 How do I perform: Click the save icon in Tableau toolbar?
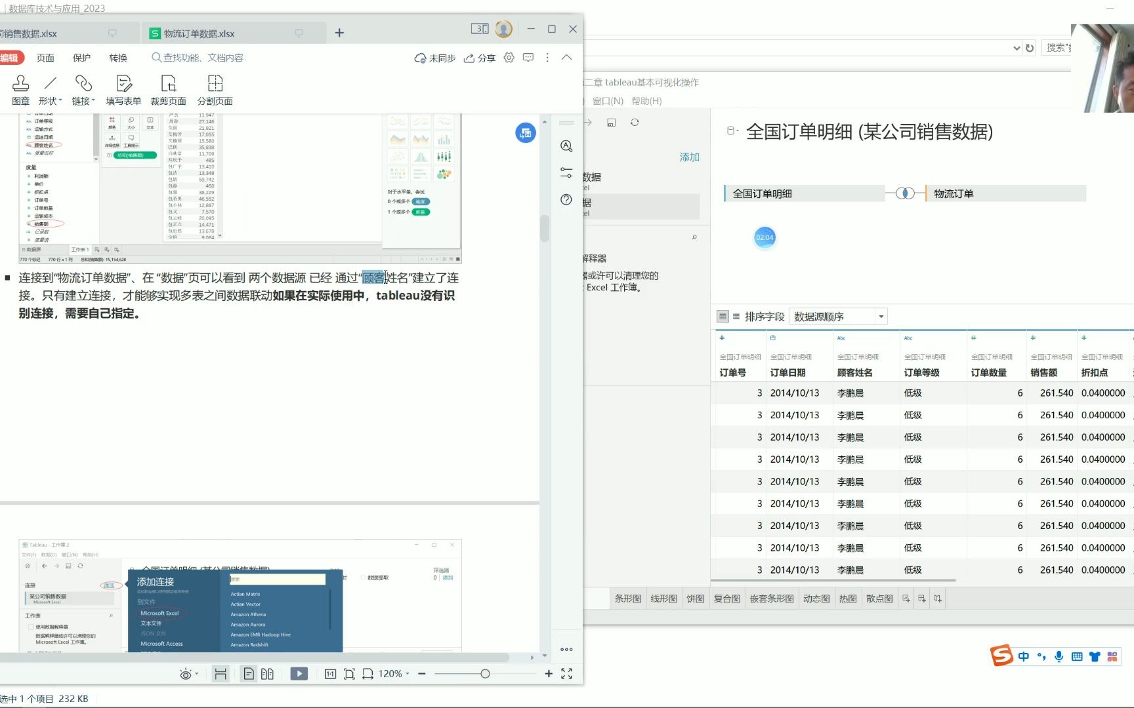[611, 123]
